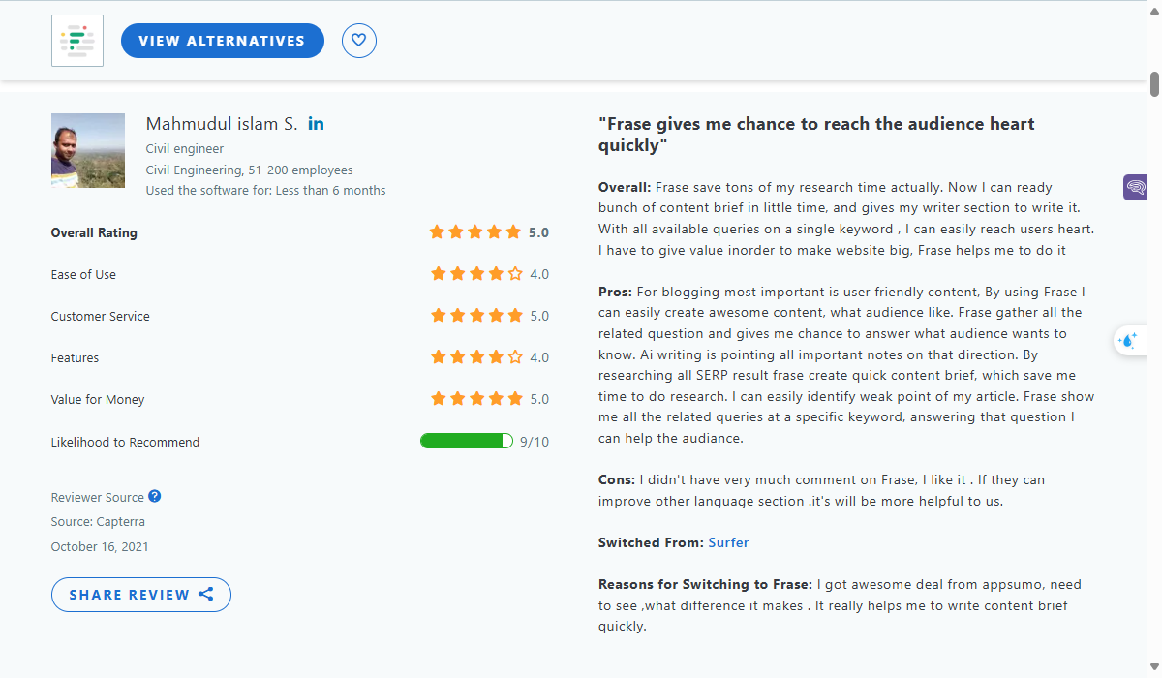Click the heart favorite icon
Screen dimensions: 1162x678
pos(359,41)
